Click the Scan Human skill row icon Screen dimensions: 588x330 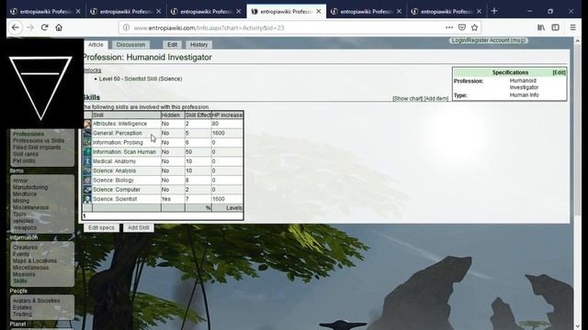click(87, 152)
